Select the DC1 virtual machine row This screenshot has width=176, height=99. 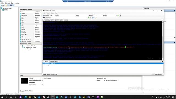30,19
